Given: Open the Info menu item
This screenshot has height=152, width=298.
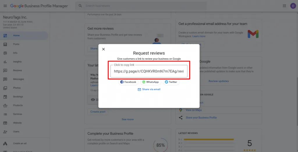Looking at the screenshot, I should pos(24,53).
